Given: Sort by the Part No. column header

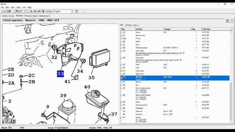Looking at the screenshot, I should 216,29.
